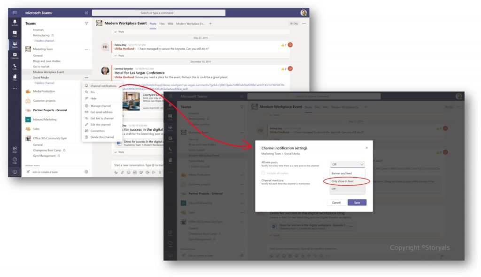
Task: Open the emoji picker in the compose bar
Action: pos(129,172)
